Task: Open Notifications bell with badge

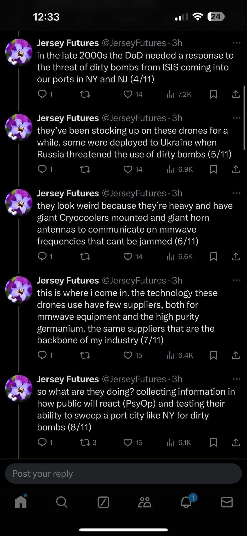Action: point(186,502)
